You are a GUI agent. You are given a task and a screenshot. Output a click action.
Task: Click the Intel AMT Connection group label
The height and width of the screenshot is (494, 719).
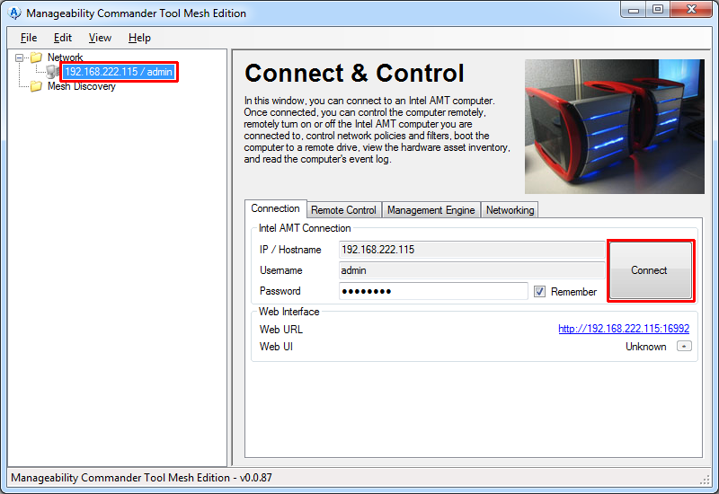click(x=305, y=228)
